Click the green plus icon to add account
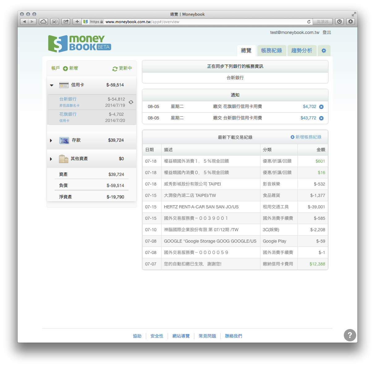The height and width of the screenshot is (367, 375). pyautogui.click(x=65, y=68)
